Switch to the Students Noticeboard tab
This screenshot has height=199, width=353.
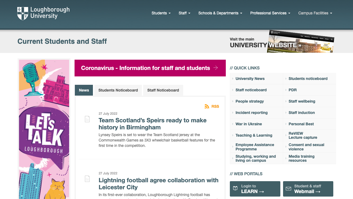(x=118, y=90)
